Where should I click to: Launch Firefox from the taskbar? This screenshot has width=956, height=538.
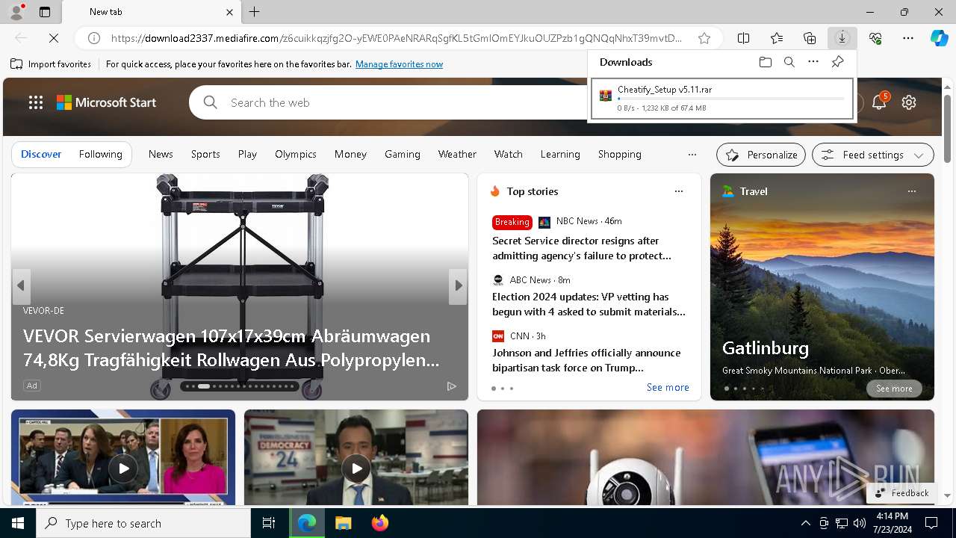point(379,523)
